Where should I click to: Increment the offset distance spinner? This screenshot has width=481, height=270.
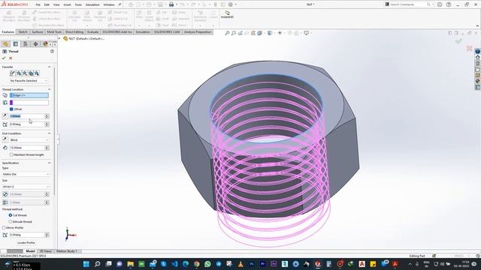pyautogui.click(x=47, y=115)
